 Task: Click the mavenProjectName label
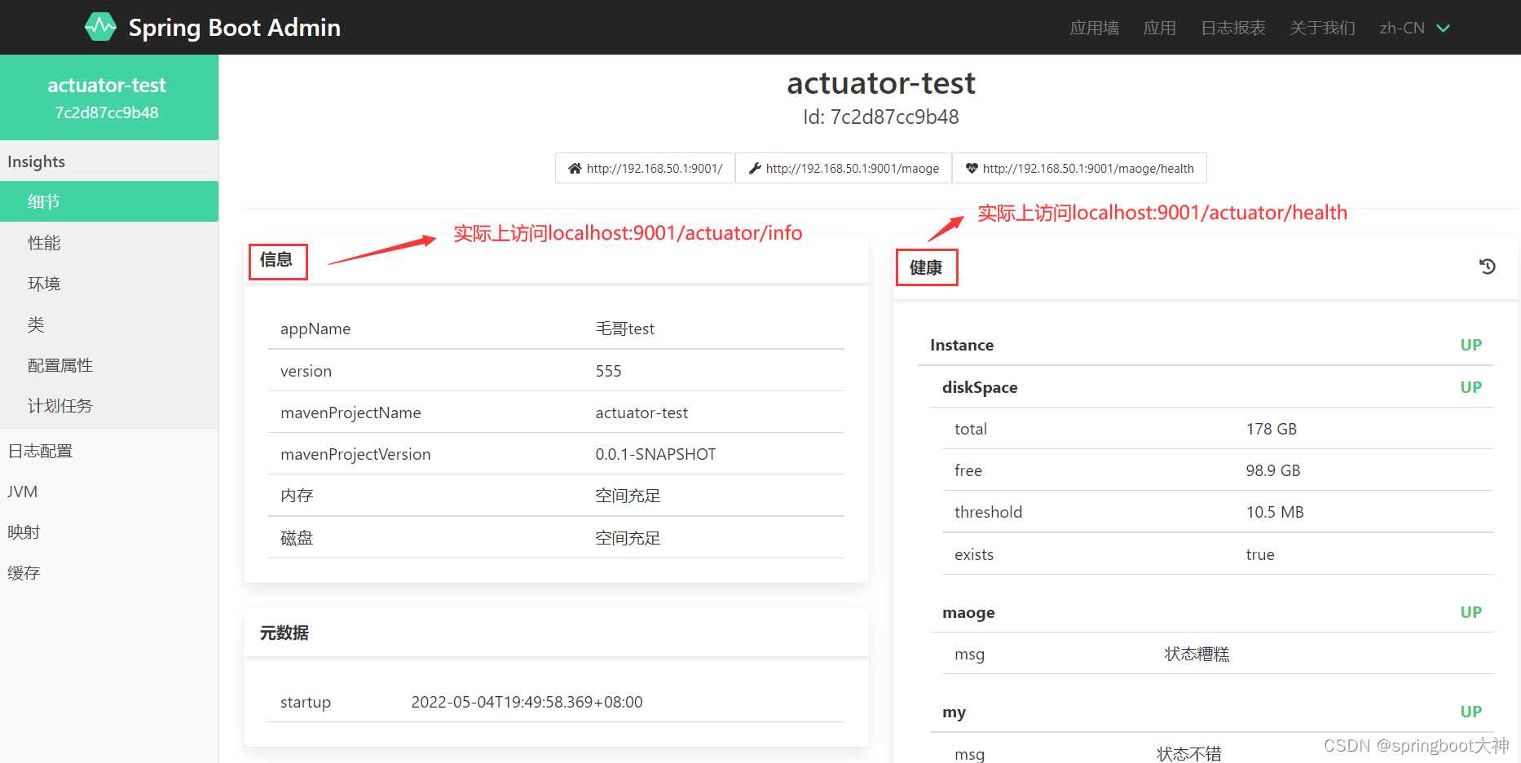coord(350,412)
